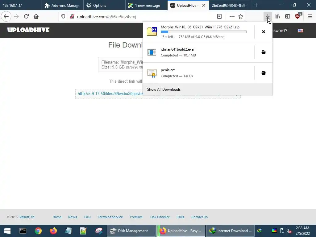Screen dimensions: 316x237
Task: Open the Firefox hamburger menu
Action: tap(310, 17)
